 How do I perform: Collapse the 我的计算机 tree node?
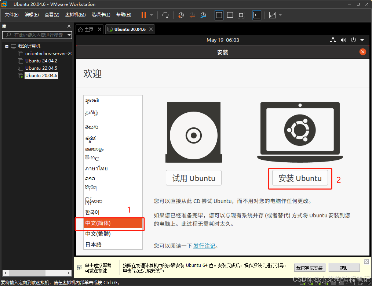coord(7,46)
